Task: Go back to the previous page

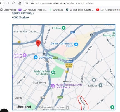Action: point(1,3)
